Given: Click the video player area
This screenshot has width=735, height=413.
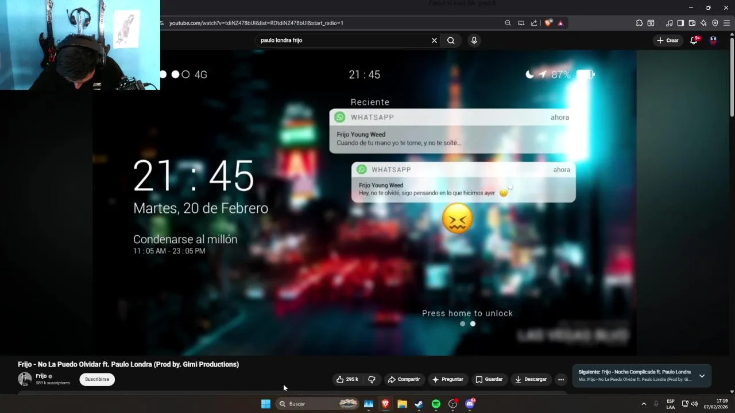Looking at the screenshot, I should pos(364,202).
